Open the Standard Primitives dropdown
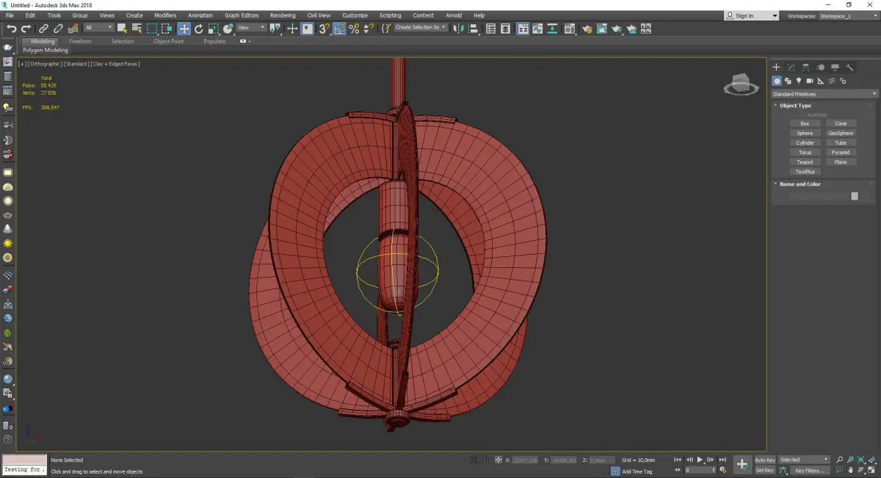The width and height of the screenshot is (881, 478). [x=824, y=94]
